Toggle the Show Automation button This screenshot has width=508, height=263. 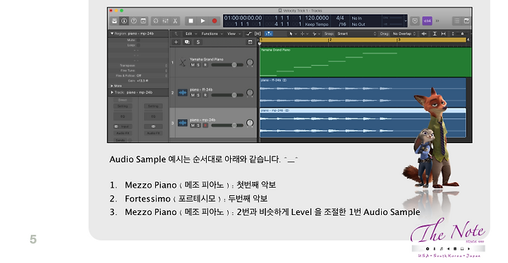point(249,34)
